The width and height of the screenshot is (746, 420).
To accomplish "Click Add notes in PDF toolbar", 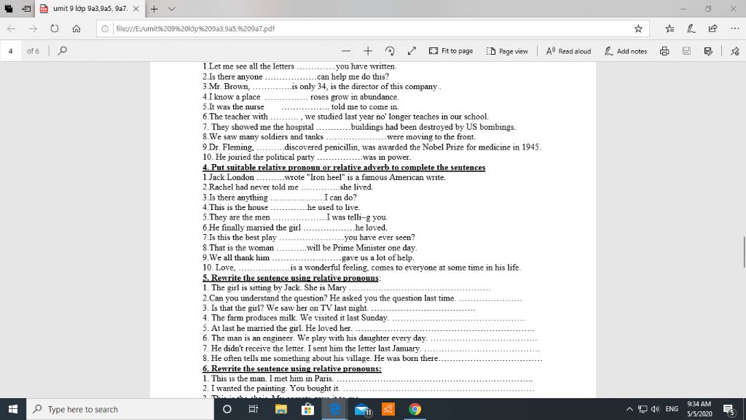I will coord(625,51).
